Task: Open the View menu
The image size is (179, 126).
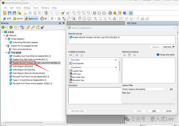Action: [x=18, y=8]
